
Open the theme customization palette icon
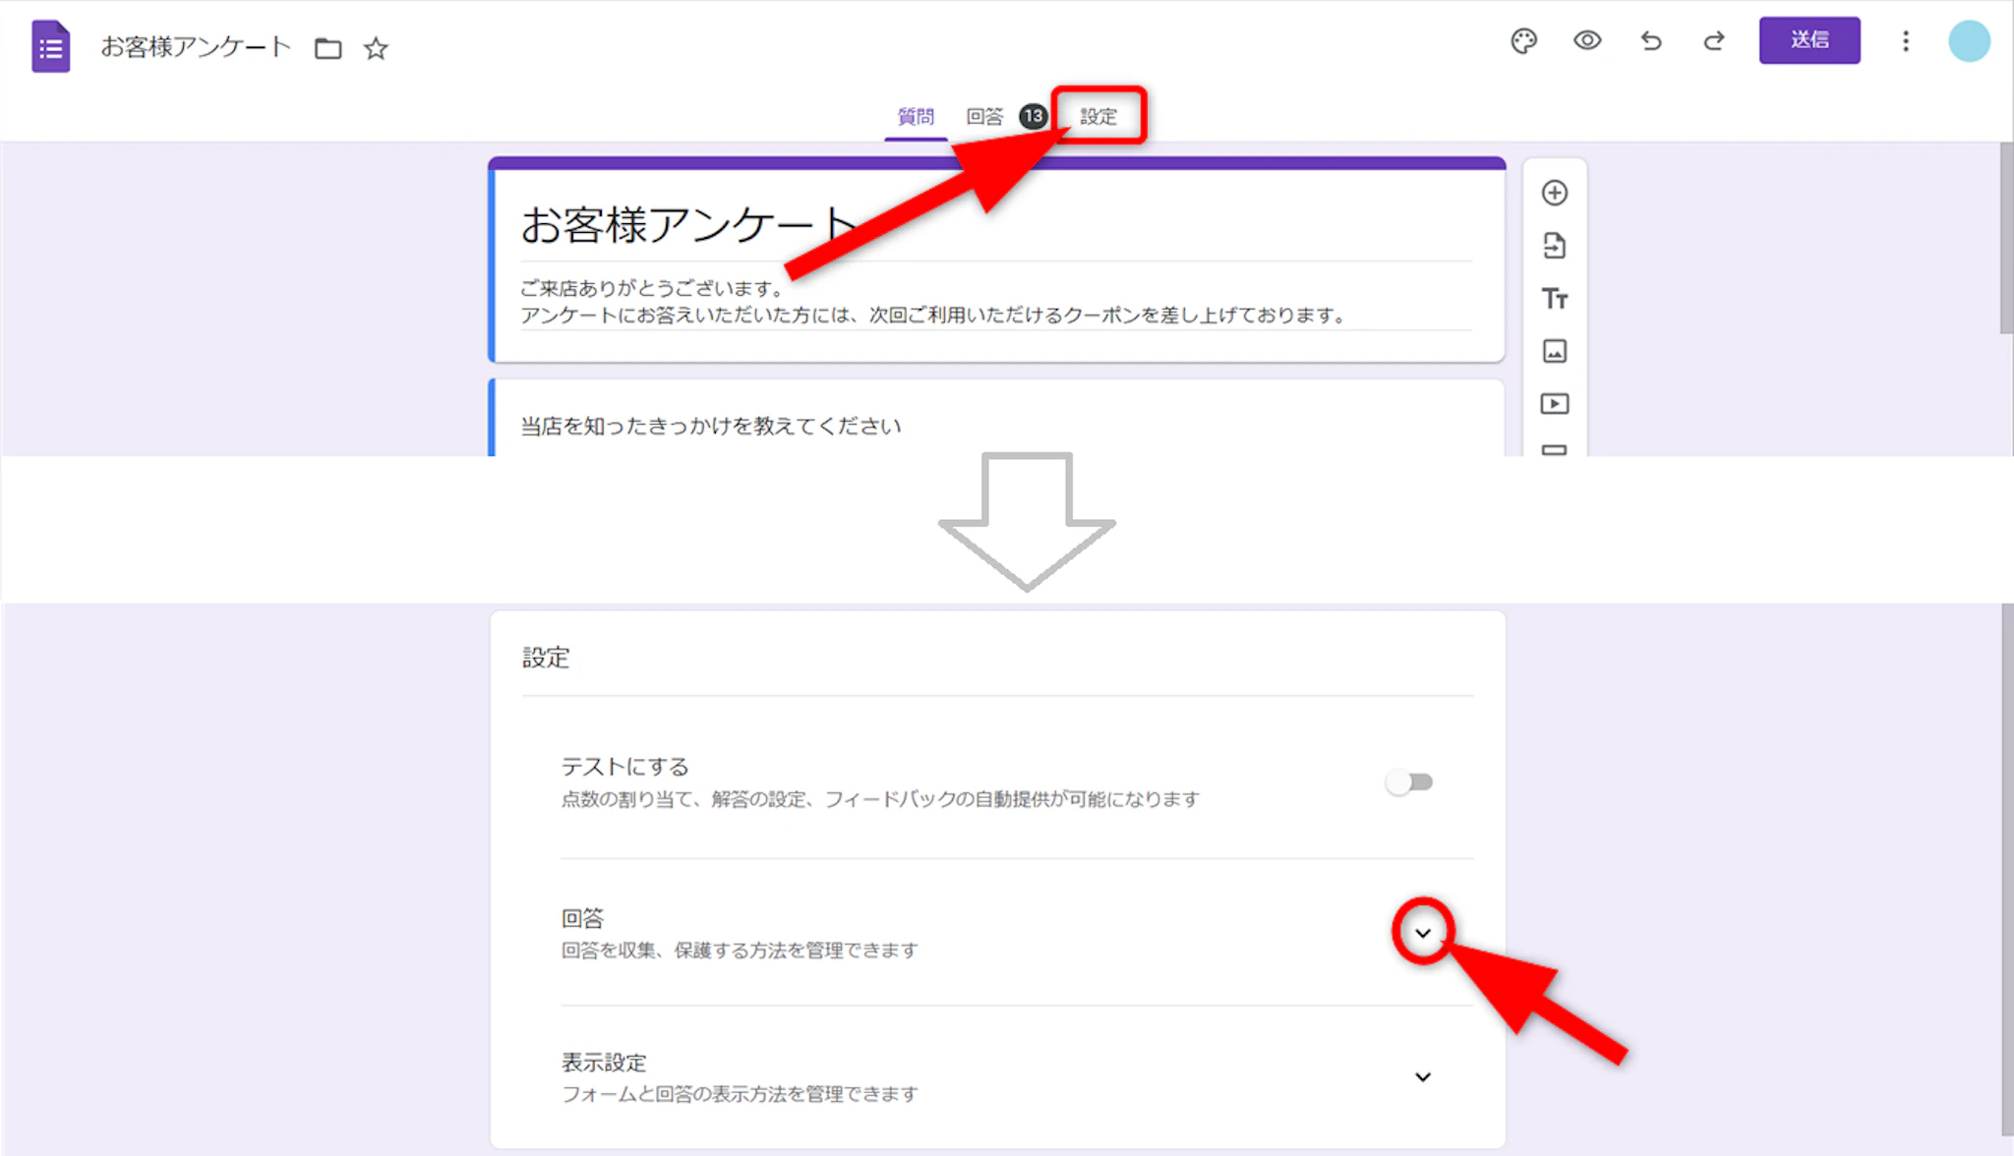[x=1523, y=41]
